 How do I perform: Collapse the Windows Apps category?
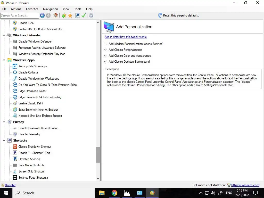tap(4, 60)
